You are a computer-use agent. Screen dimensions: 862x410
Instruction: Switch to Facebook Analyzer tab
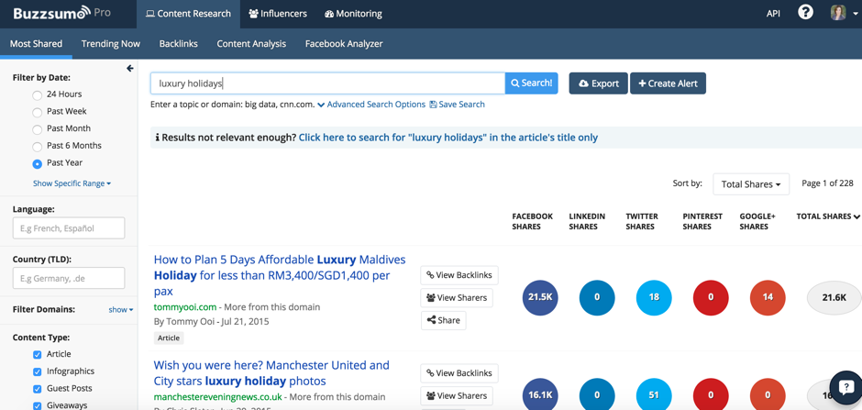pyautogui.click(x=344, y=44)
